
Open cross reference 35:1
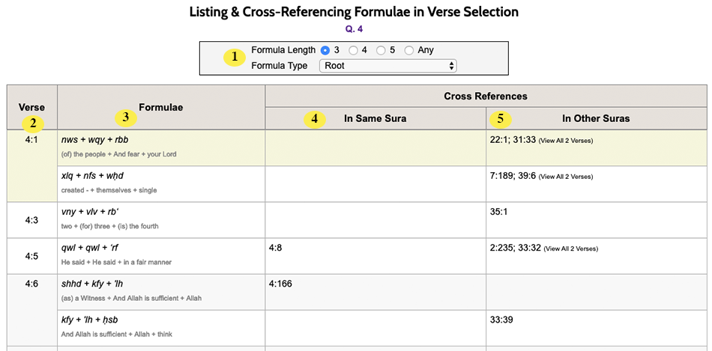tap(500, 212)
